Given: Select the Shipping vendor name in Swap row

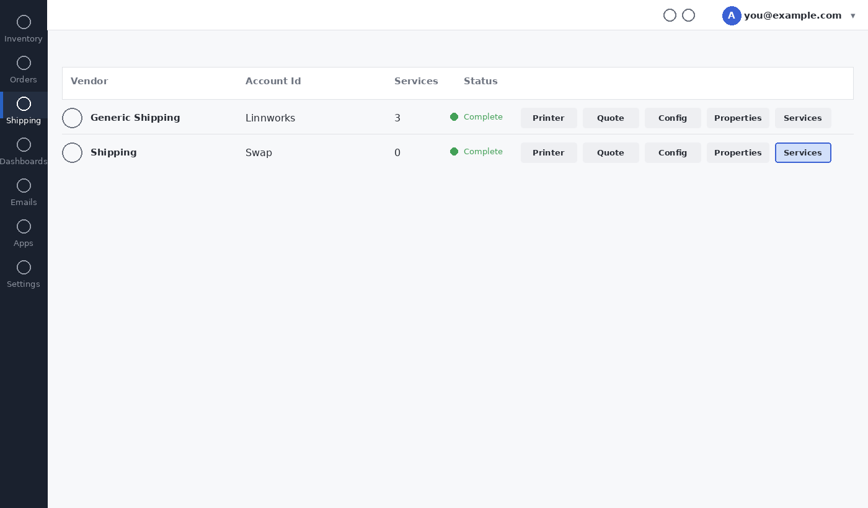Looking at the screenshot, I should pyautogui.click(x=113, y=152).
